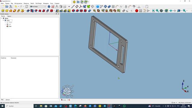Select the Mirrored pattern tool
The width and height of the screenshot is (192, 108).
tap(57, 11)
